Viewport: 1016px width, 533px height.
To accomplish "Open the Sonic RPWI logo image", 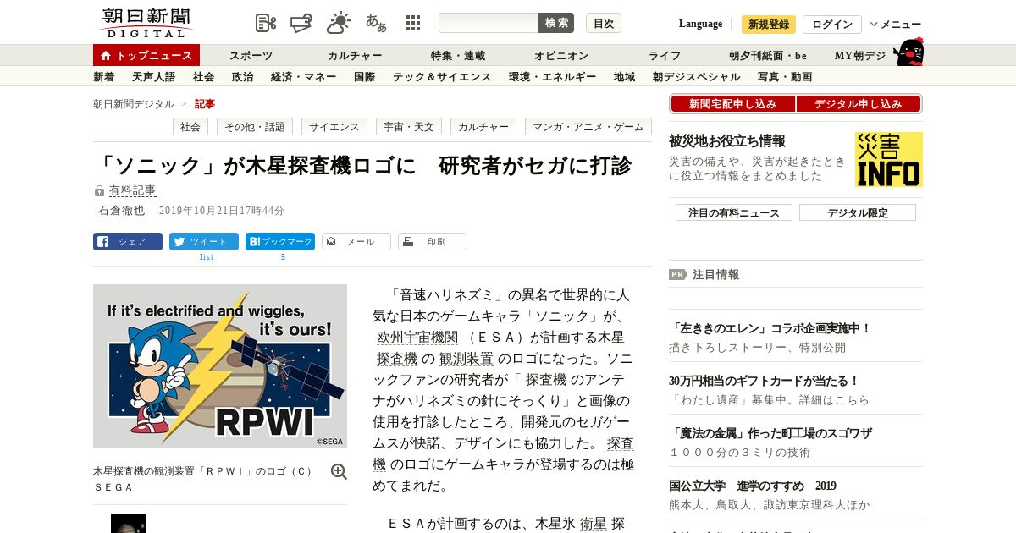I will [220, 365].
